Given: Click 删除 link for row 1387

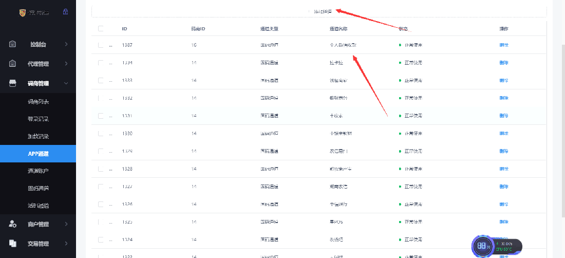Looking at the screenshot, I should pyautogui.click(x=504, y=45).
